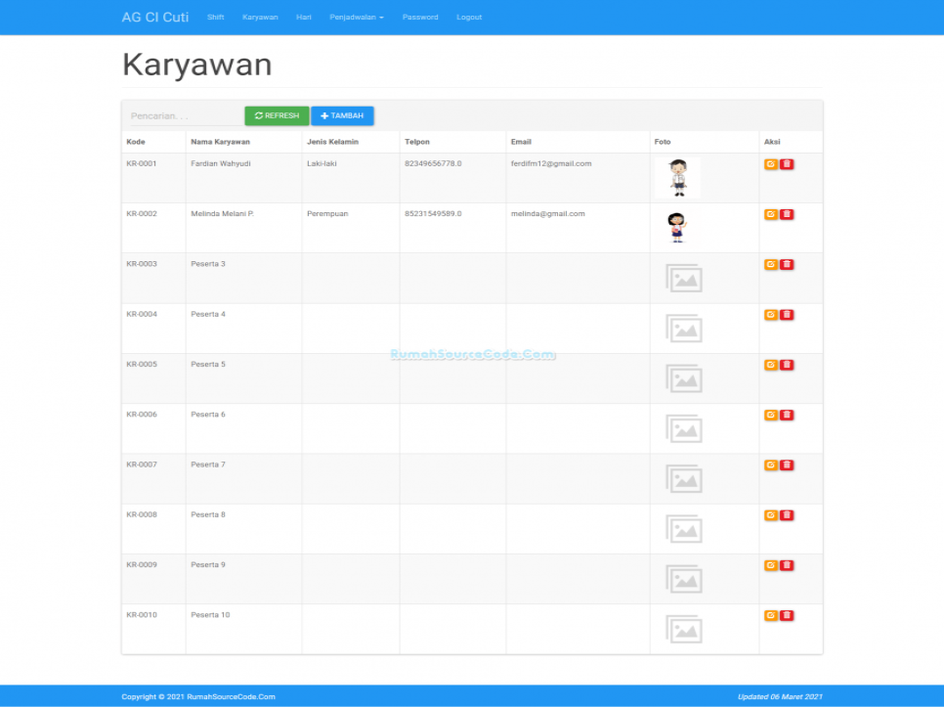
Task: Open the Shift menu item
Action: 215,17
